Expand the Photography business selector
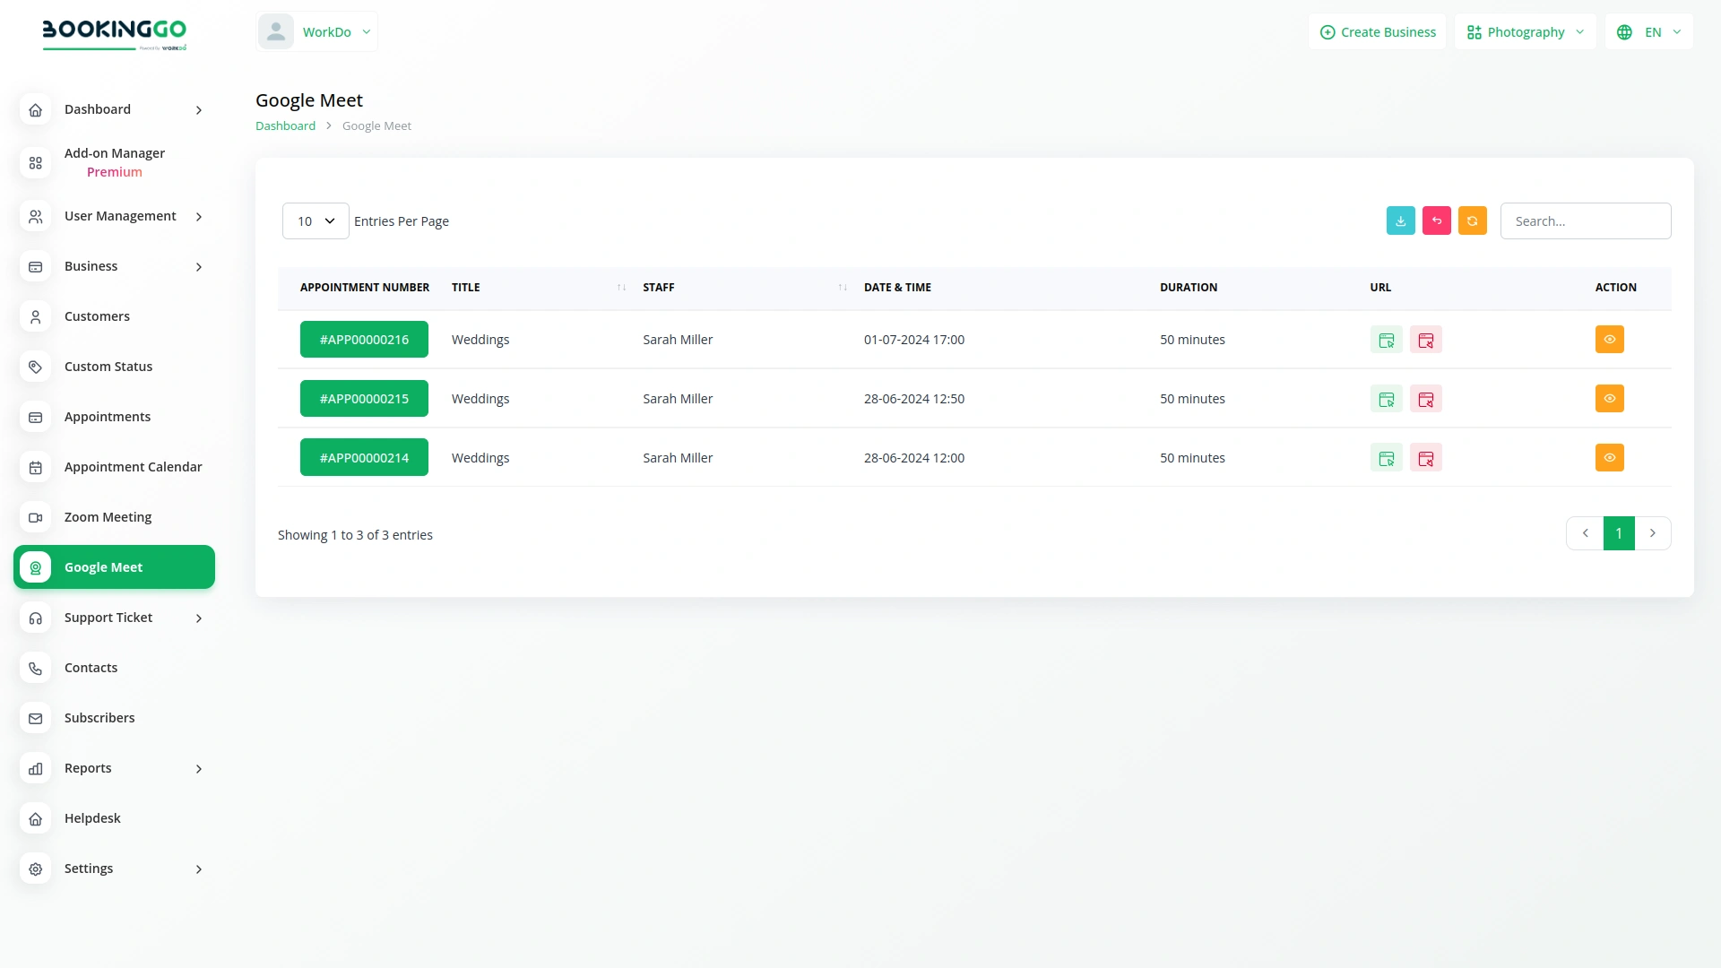 pos(1524,31)
